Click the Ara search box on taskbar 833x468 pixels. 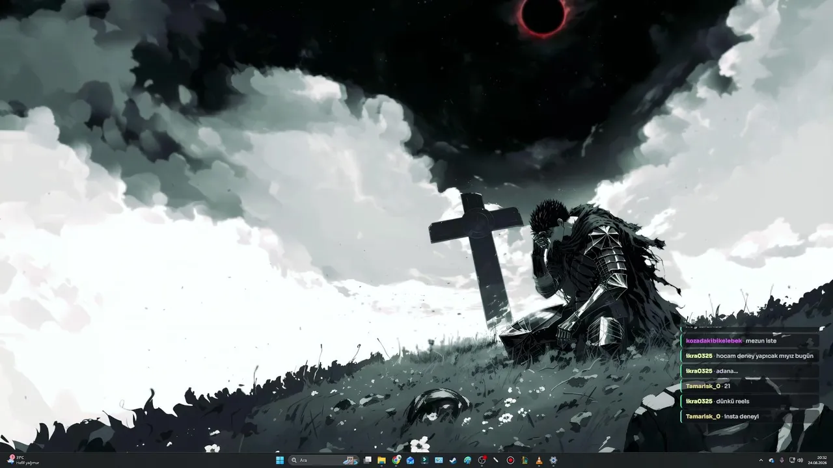click(x=323, y=460)
